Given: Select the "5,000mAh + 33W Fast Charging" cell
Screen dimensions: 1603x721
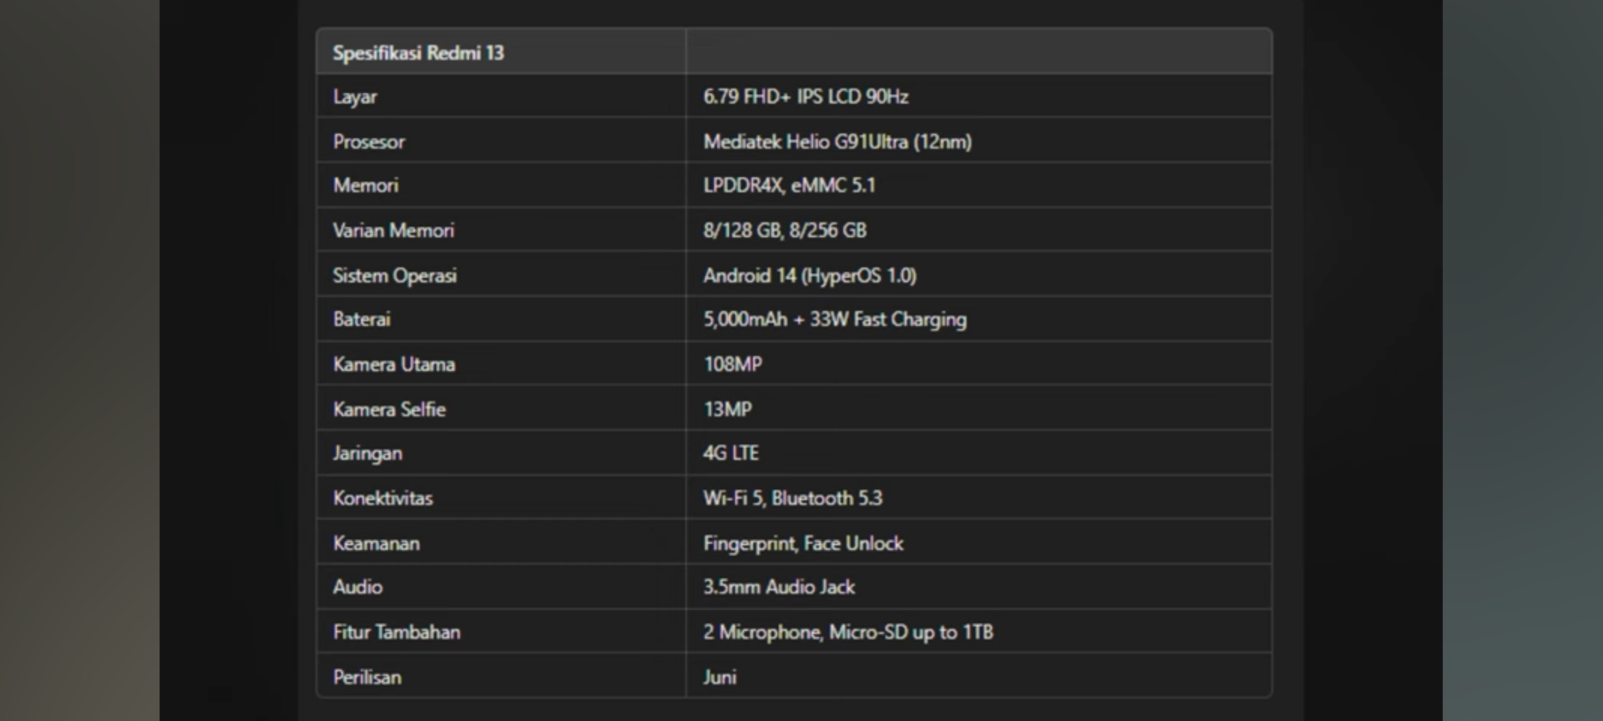Looking at the screenshot, I should (835, 320).
